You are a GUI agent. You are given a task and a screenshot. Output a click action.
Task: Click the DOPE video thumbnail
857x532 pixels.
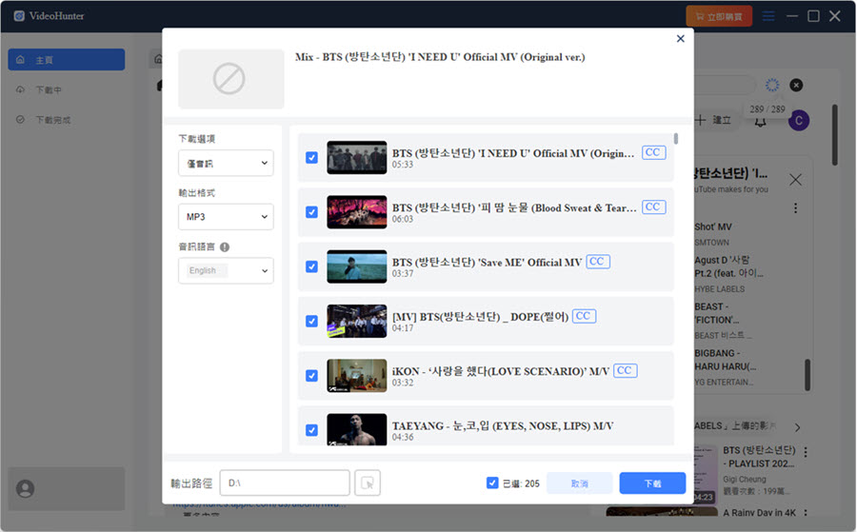(x=356, y=321)
